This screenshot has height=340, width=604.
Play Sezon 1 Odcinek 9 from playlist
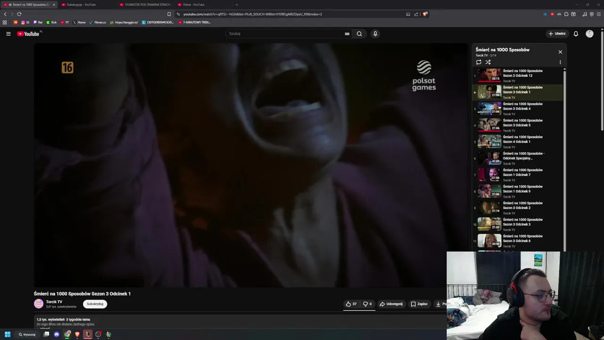coord(518,191)
